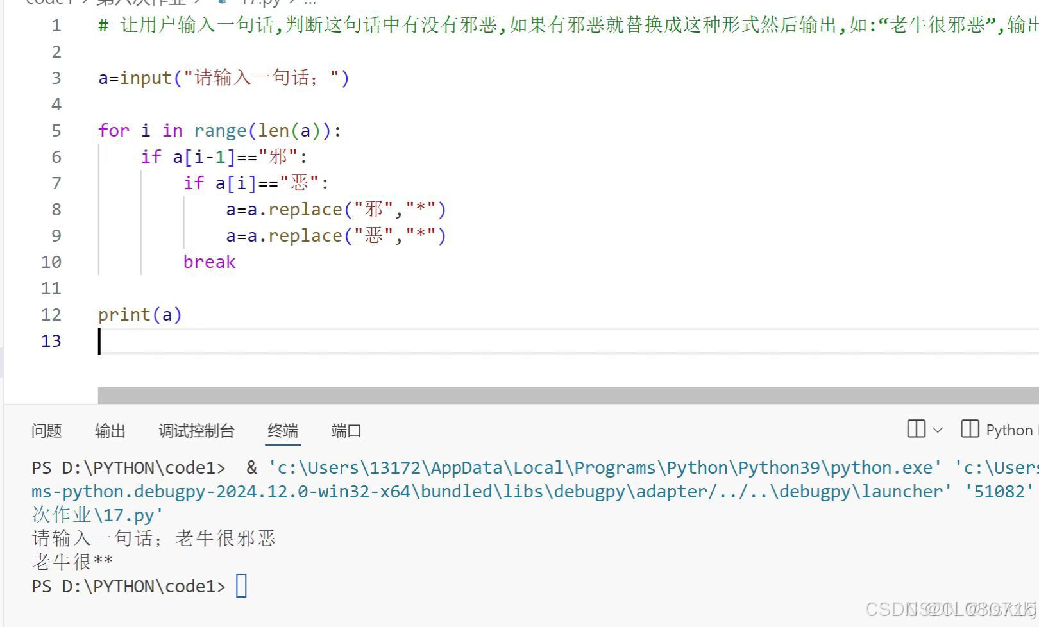The width and height of the screenshot is (1039, 627).
Task: Click the python.exe path in terminal command
Action: tap(604, 468)
